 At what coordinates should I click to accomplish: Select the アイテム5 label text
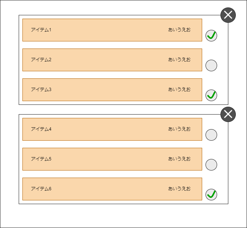pyautogui.click(x=41, y=159)
